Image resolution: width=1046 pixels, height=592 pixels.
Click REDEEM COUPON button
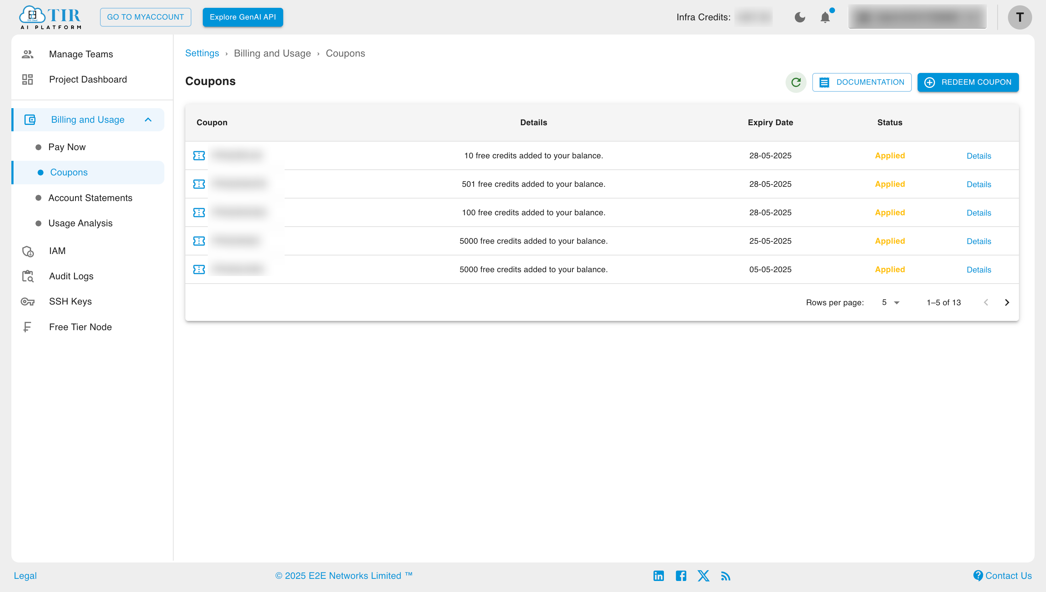[967, 82]
